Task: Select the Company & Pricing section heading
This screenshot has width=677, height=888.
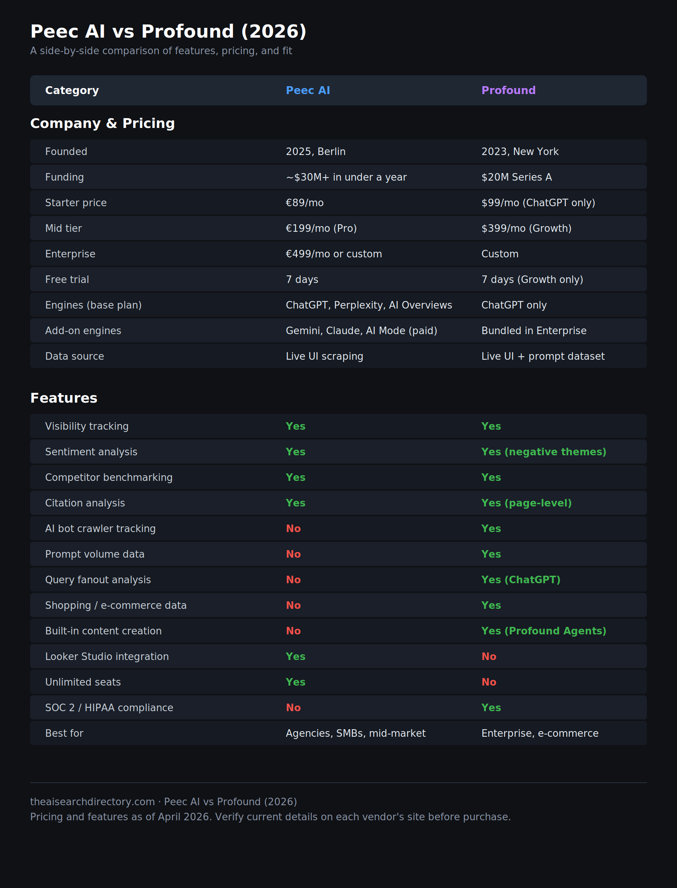Action: pos(102,123)
